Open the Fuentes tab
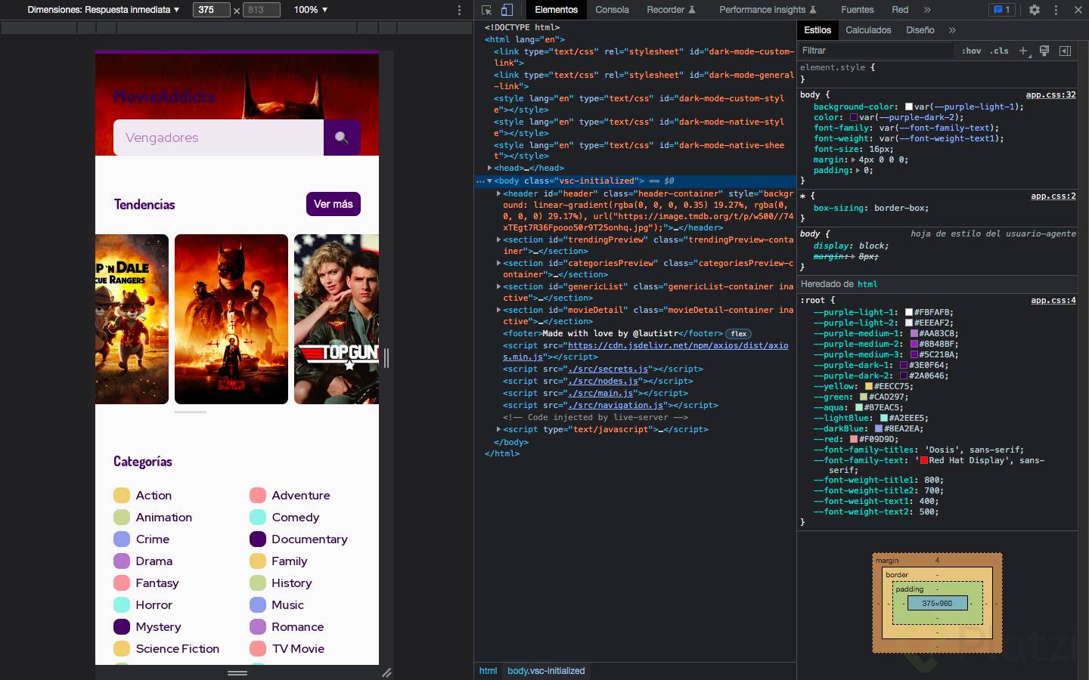This screenshot has height=680, width=1089. (857, 10)
